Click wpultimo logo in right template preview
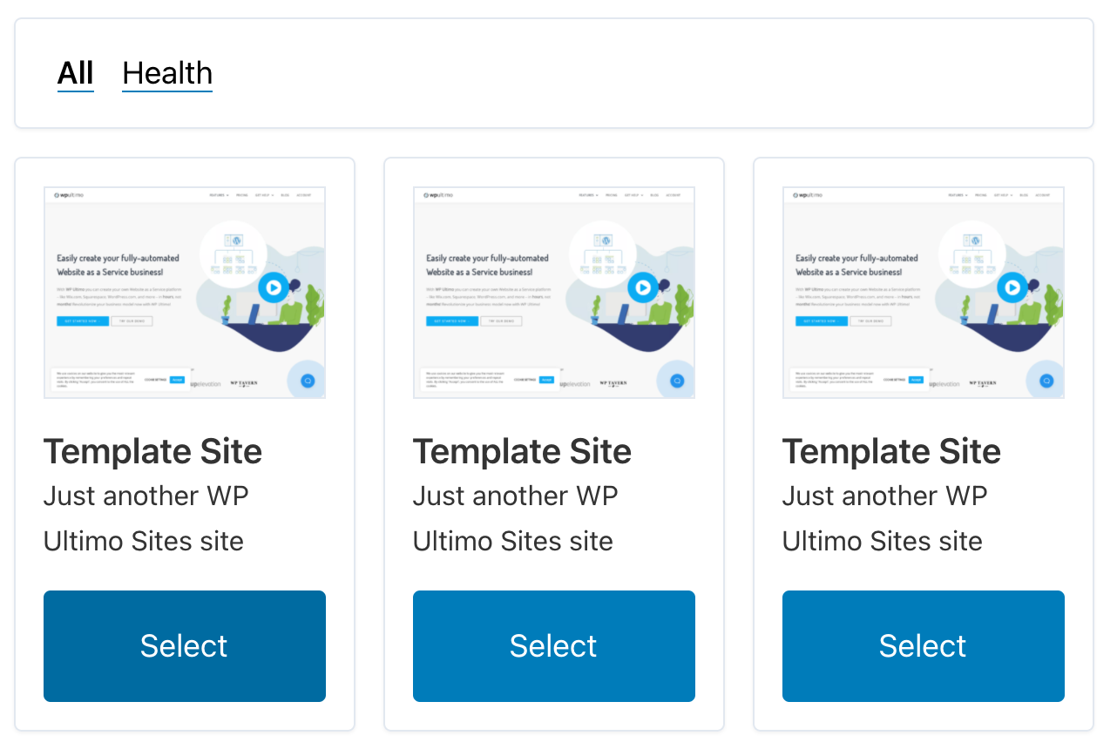1117x749 pixels. pyautogui.click(x=807, y=195)
